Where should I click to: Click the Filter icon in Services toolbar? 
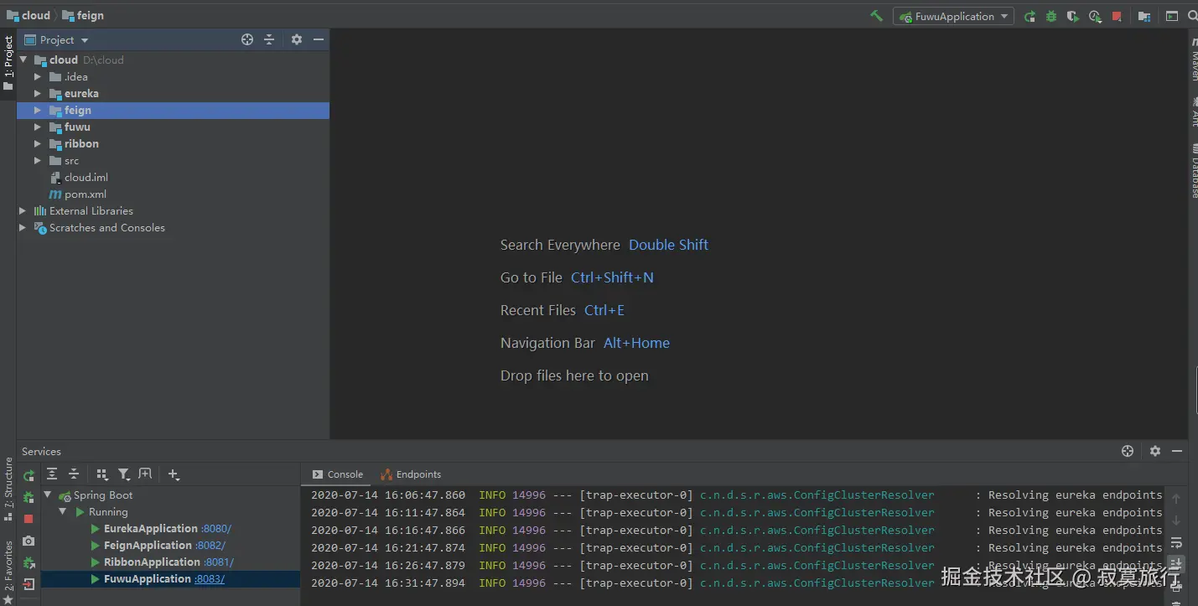click(x=123, y=474)
